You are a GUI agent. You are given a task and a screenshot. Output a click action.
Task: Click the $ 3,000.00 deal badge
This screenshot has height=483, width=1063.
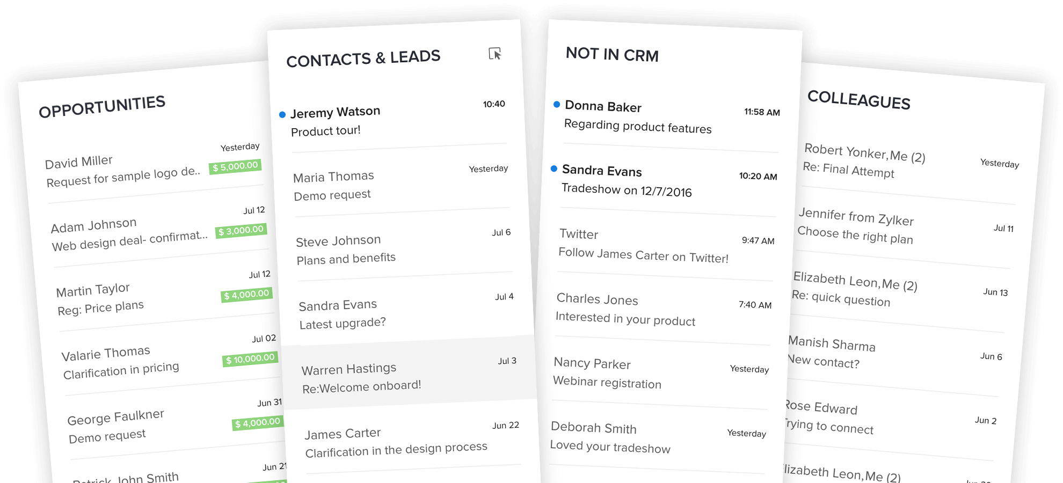241,231
